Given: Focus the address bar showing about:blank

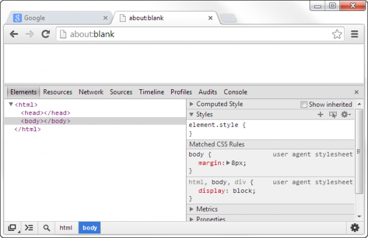Looking at the screenshot, I should 200,34.
